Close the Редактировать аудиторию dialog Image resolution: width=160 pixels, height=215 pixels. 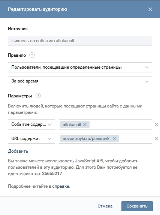point(150,9)
